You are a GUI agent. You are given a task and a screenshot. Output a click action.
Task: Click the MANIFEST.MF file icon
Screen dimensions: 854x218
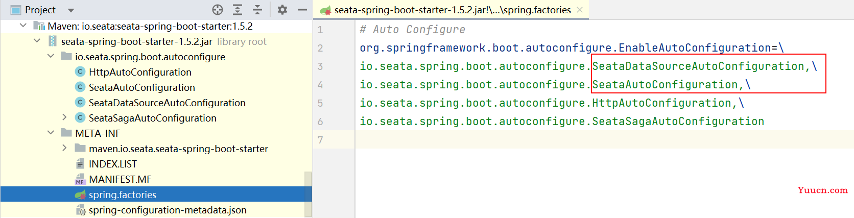pyautogui.click(x=80, y=179)
